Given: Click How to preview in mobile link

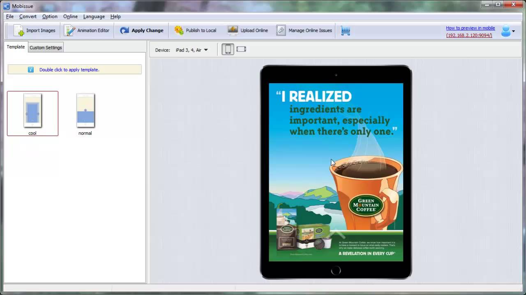Looking at the screenshot, I should 471,28.
